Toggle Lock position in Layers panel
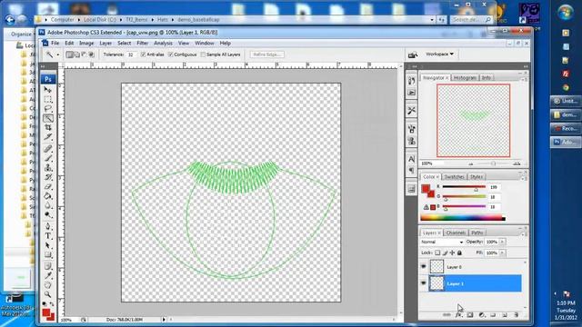 click(x=452, y=253)
